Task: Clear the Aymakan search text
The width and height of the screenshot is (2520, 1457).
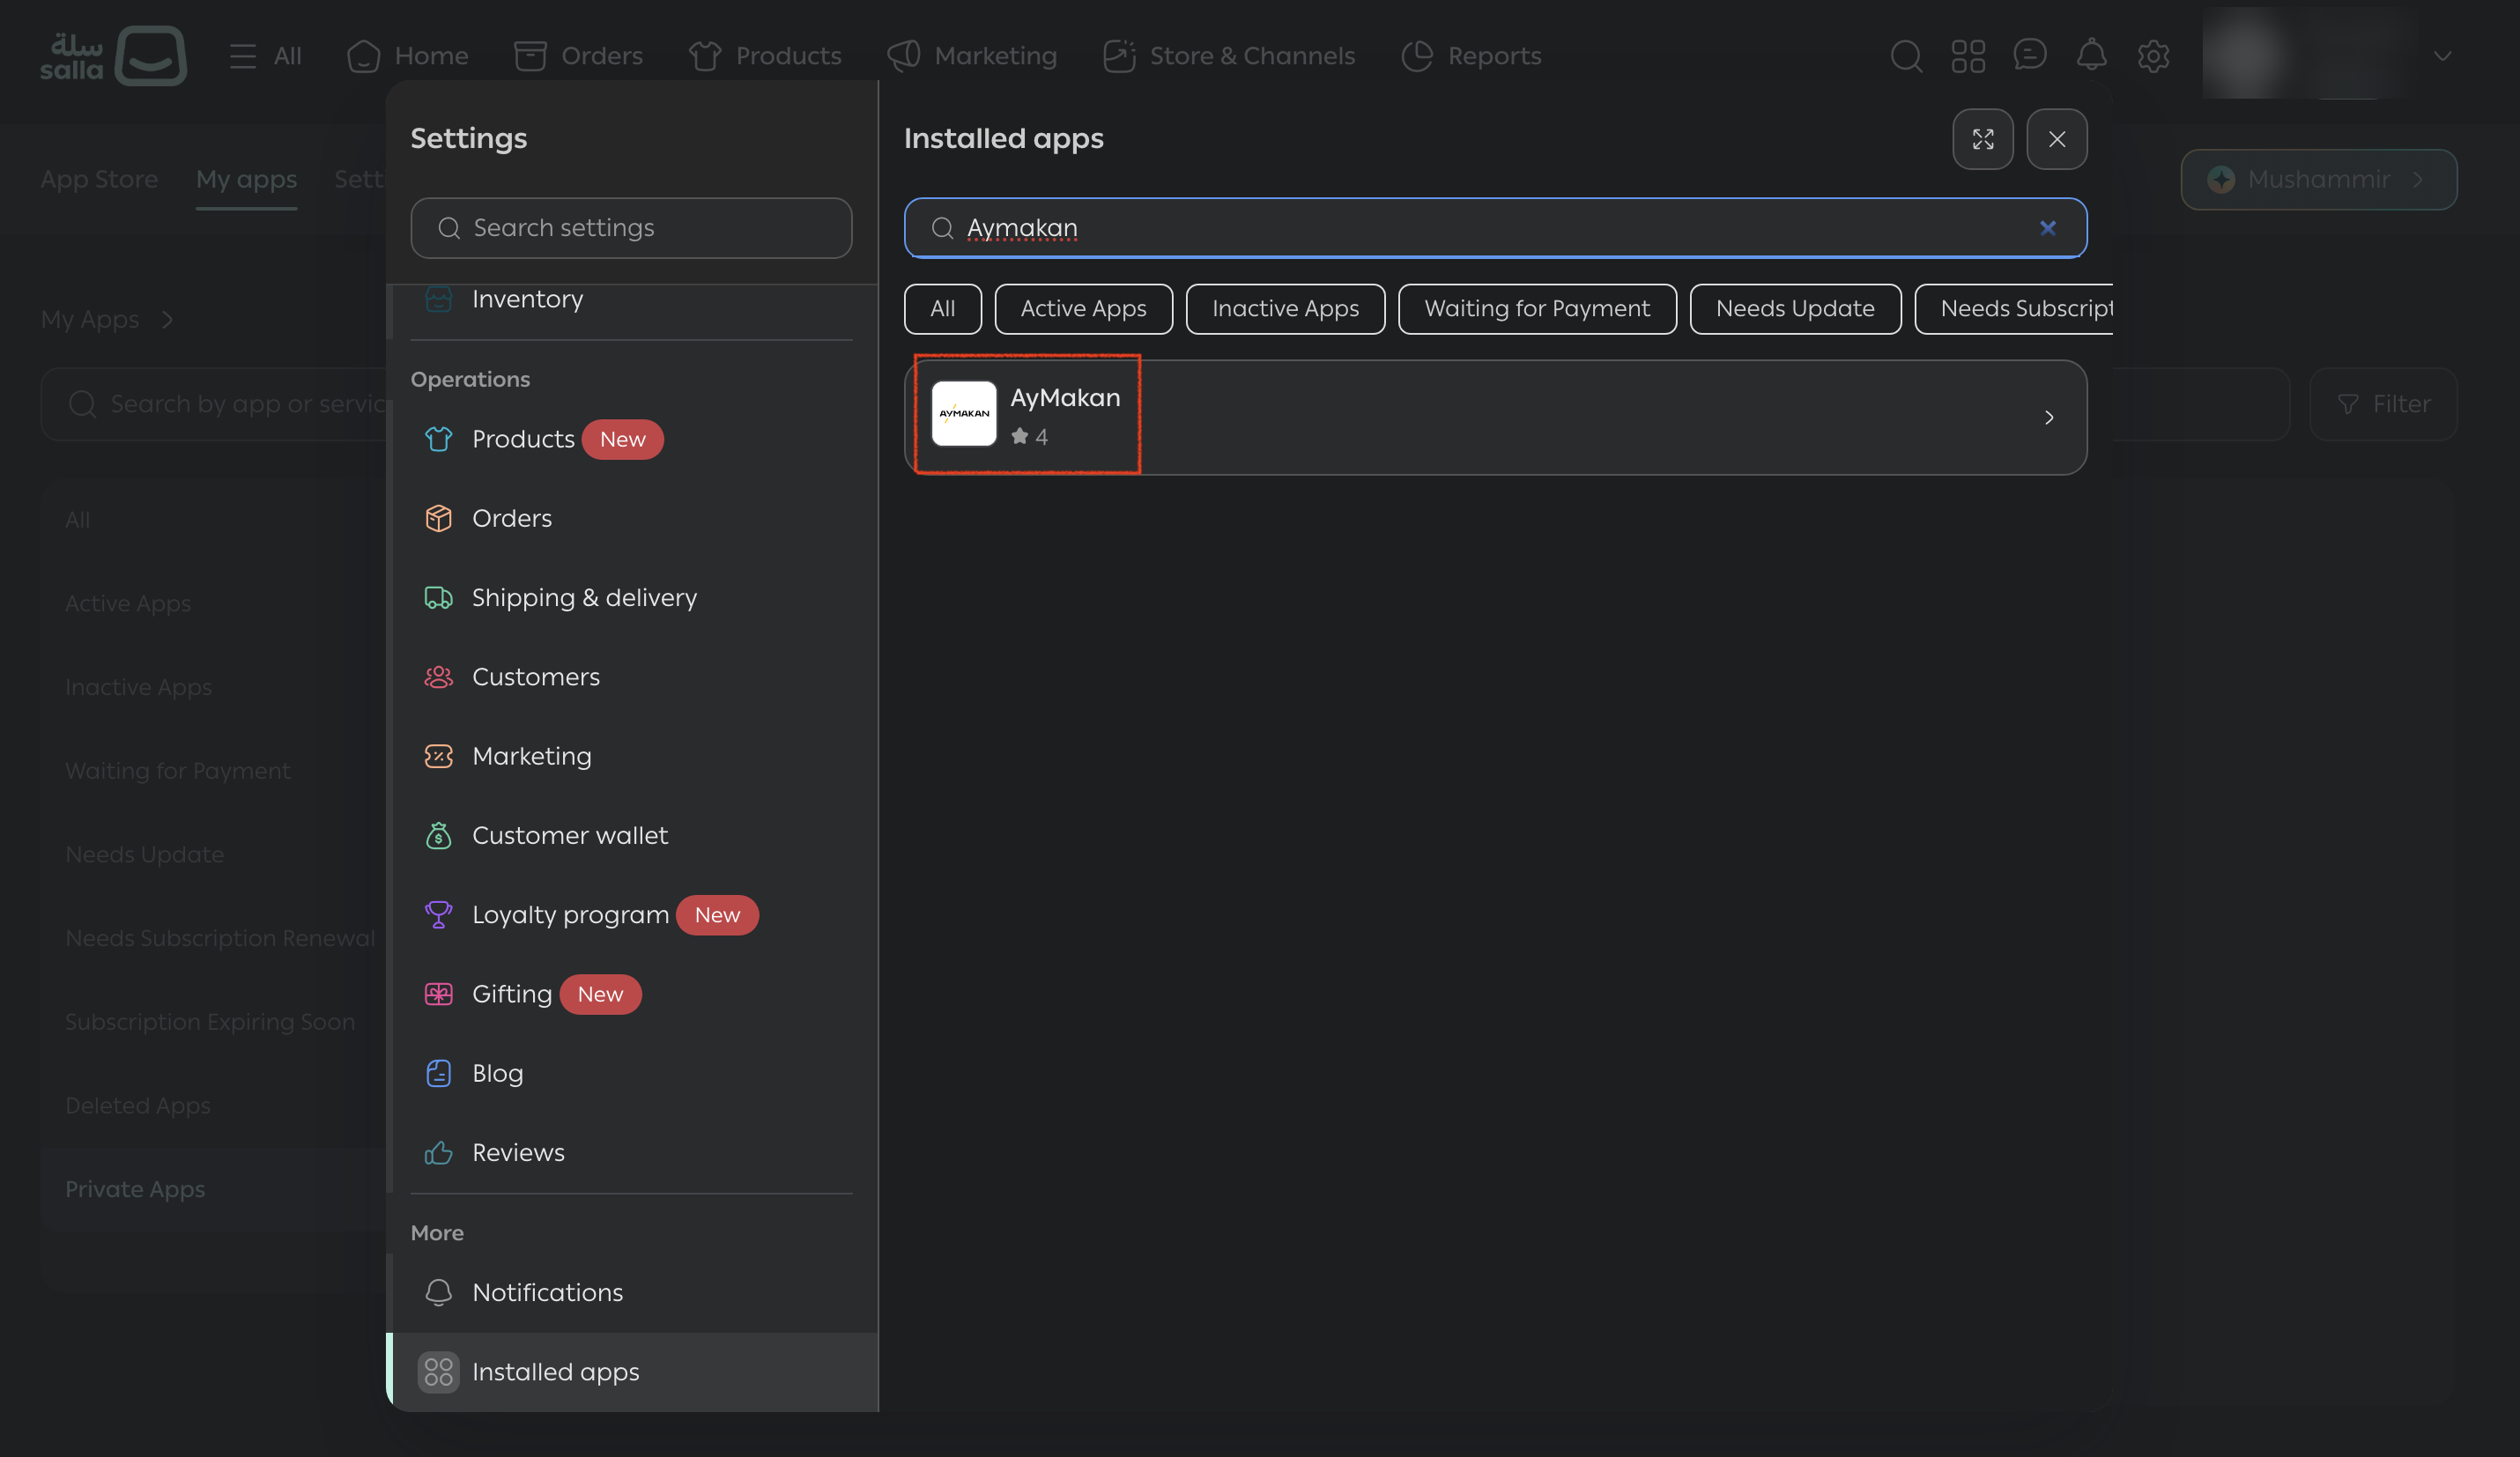Action: pos(2047,228)
